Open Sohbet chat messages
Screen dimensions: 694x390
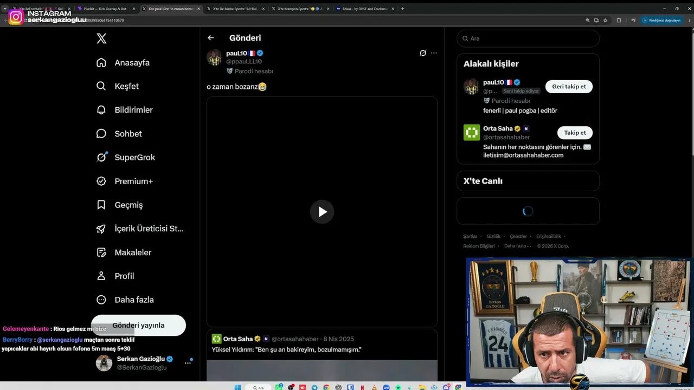point(119,134)
